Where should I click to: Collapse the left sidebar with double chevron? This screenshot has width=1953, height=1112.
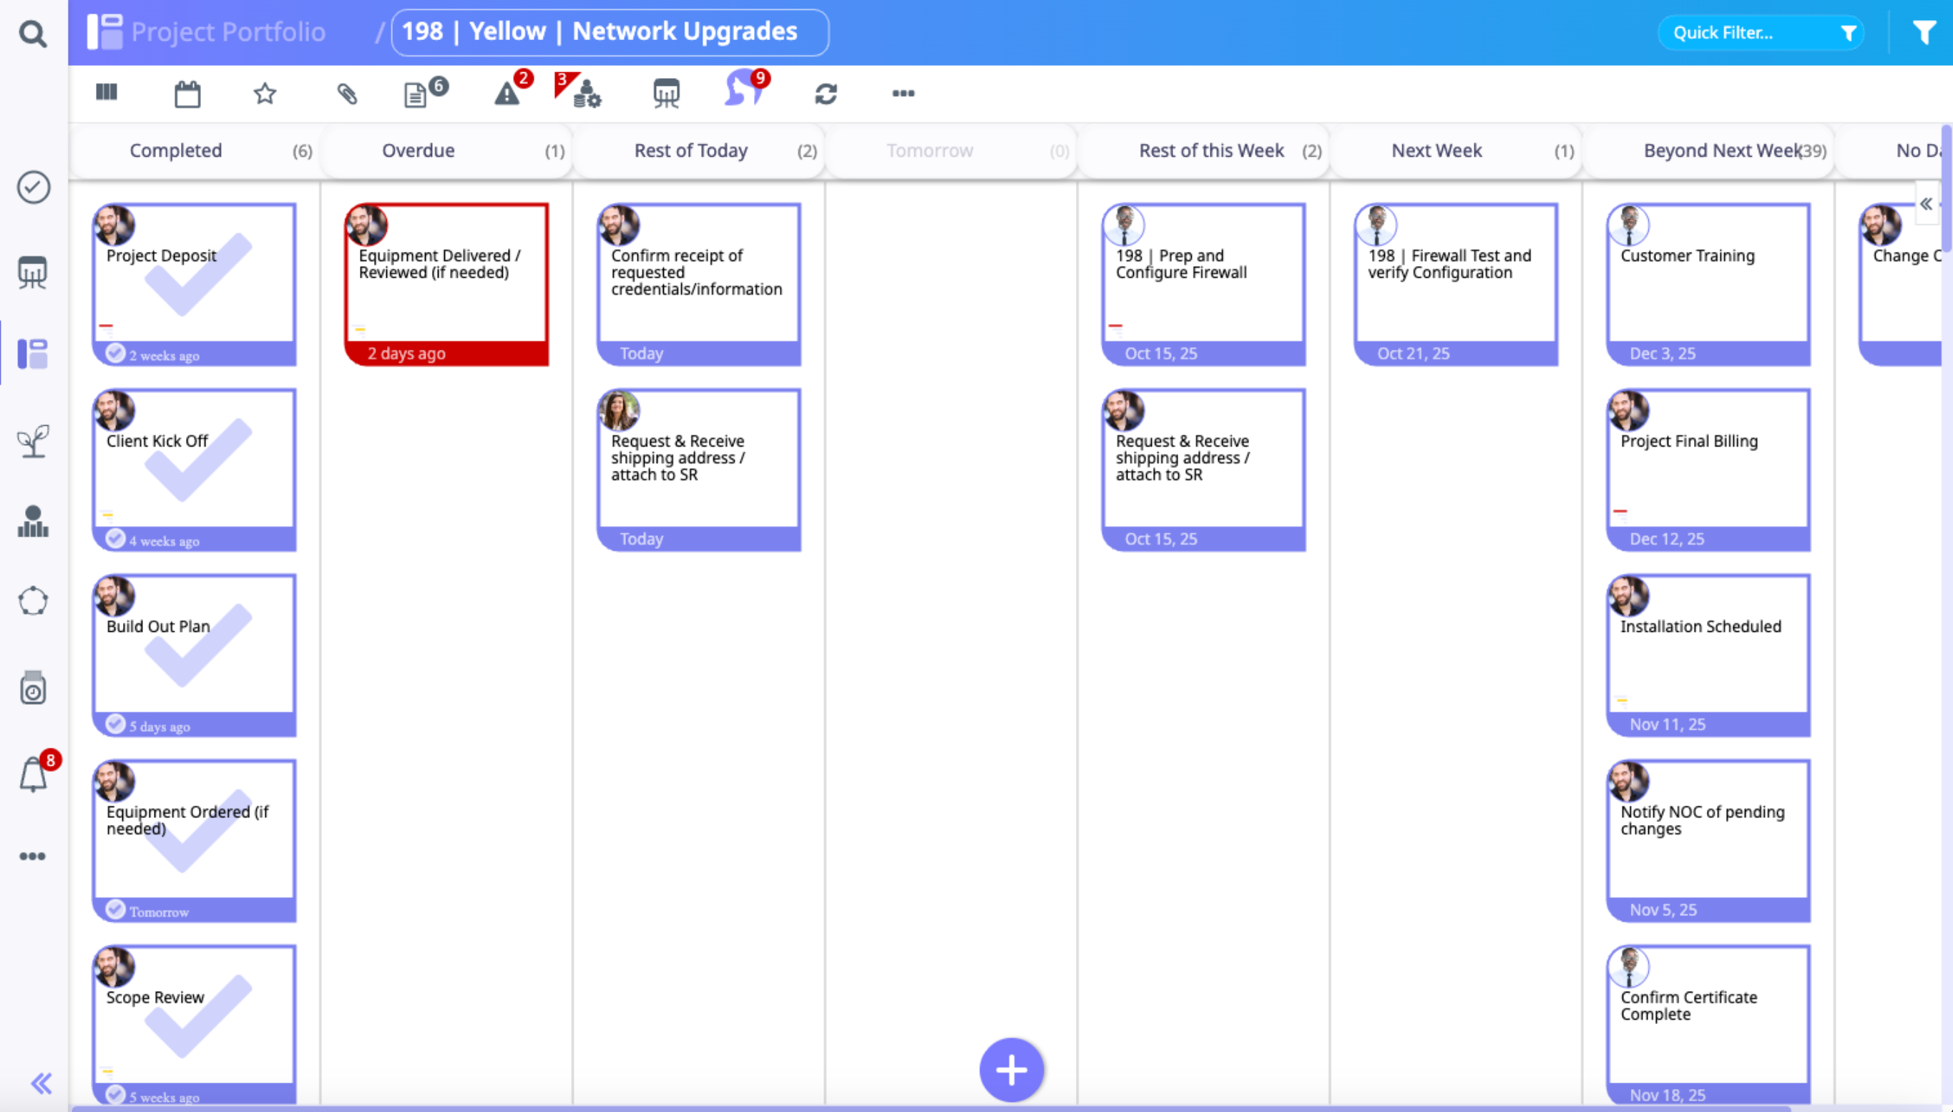coord(41,1083)
